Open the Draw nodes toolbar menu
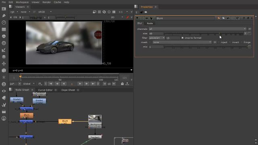Image resolution: width=258 pixels, height=145 pixels. point(4,16)
